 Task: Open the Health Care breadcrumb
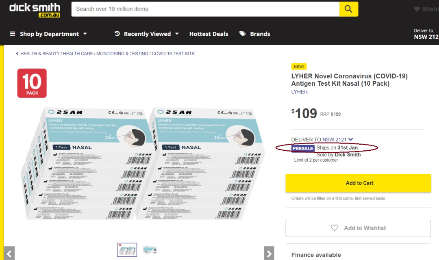[x=78, y=54]
